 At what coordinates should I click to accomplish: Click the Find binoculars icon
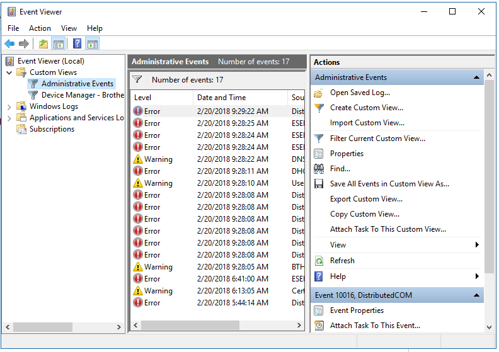319,169
